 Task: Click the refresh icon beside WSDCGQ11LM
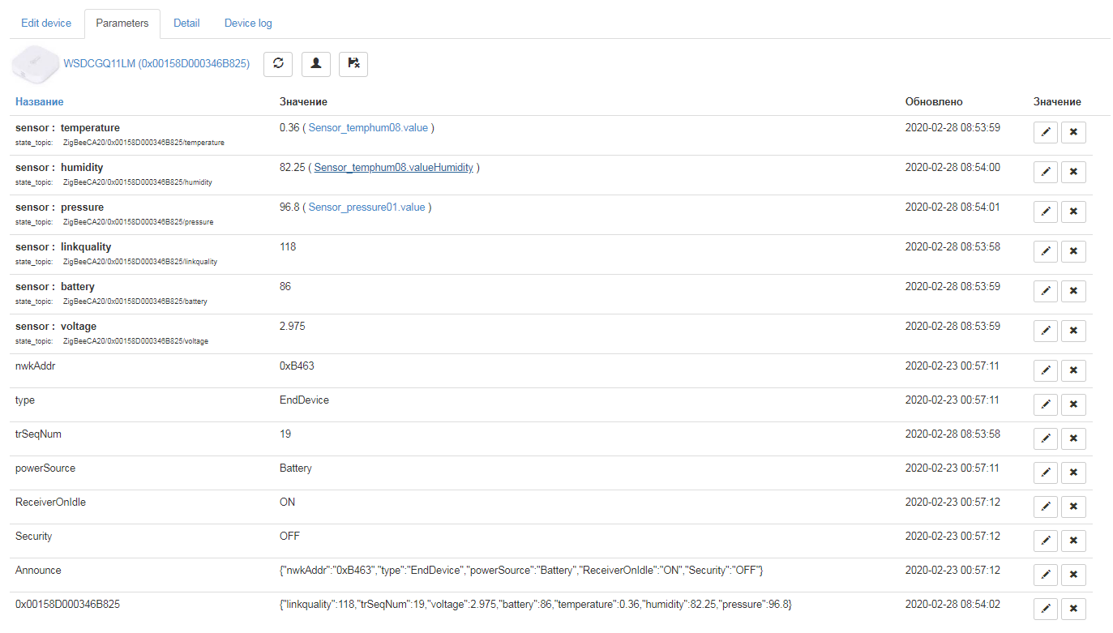[278, 64]
